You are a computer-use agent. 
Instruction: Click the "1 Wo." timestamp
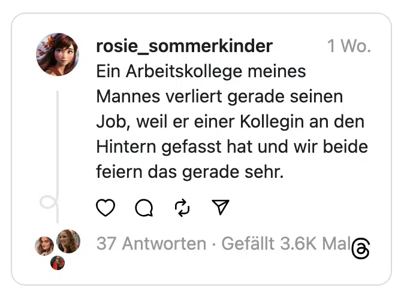(x=349, y=46)
